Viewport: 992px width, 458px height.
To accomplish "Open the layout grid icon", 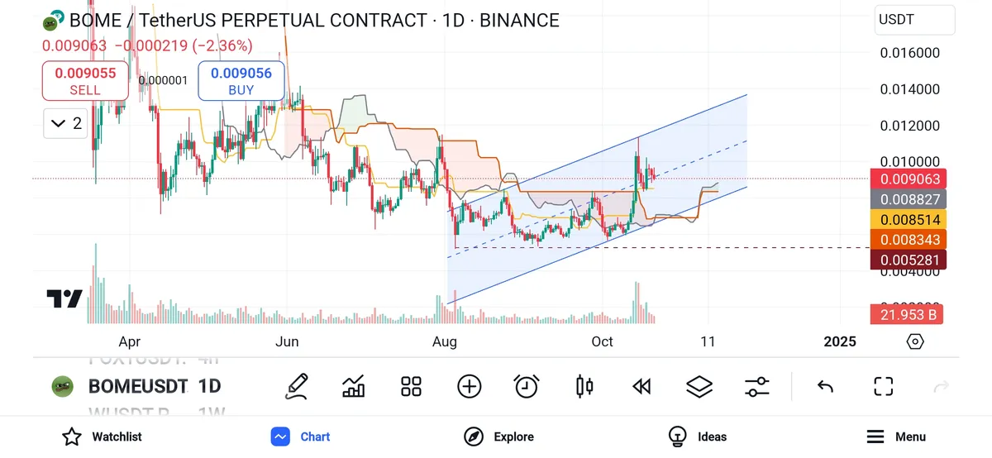I will 412,386.
